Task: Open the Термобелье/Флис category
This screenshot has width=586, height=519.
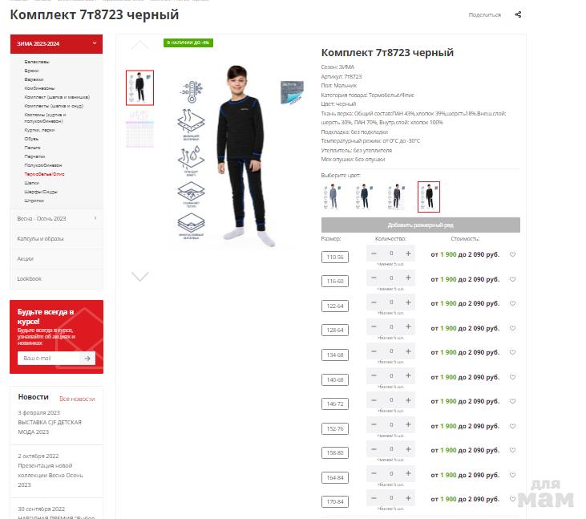Action: [x=44, y=174]
